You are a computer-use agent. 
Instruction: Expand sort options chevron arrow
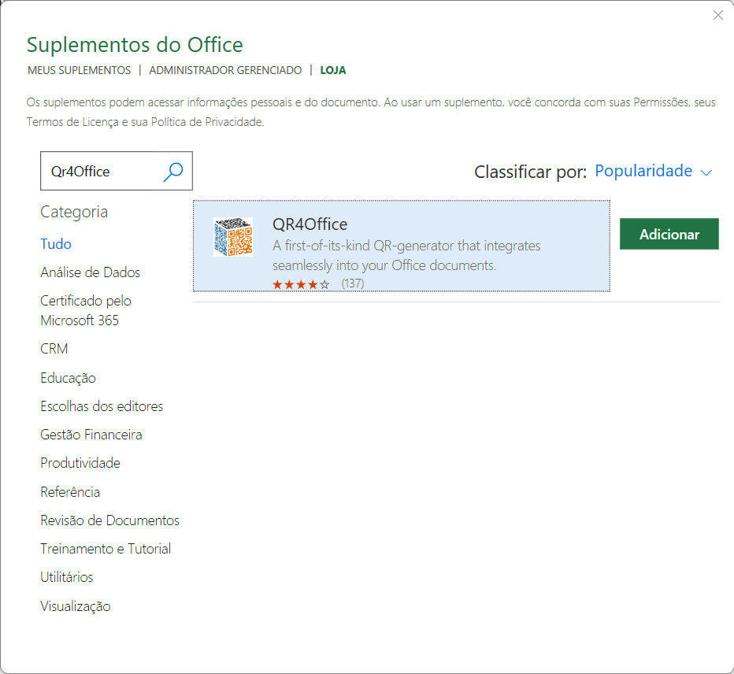pos(706,172)
